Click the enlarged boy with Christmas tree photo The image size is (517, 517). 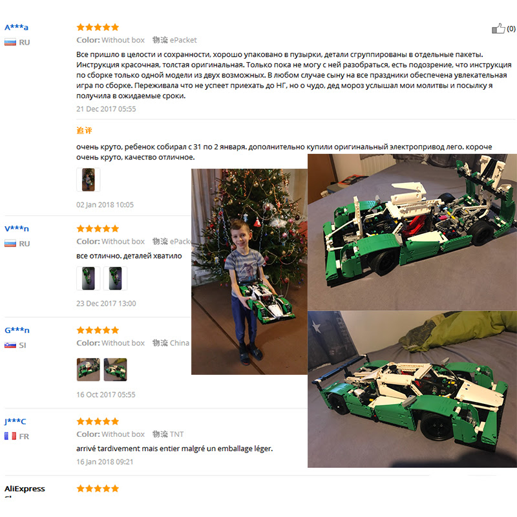pos(249,271)
